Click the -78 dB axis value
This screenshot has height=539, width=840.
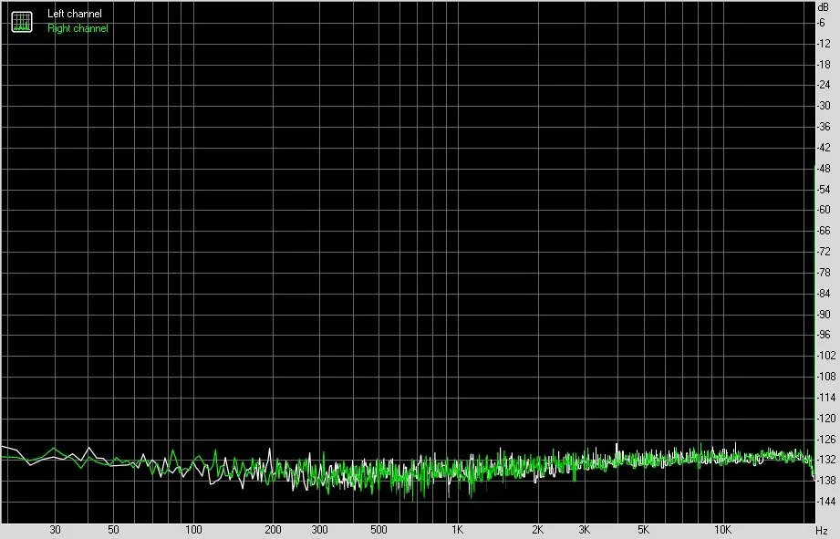824,272
